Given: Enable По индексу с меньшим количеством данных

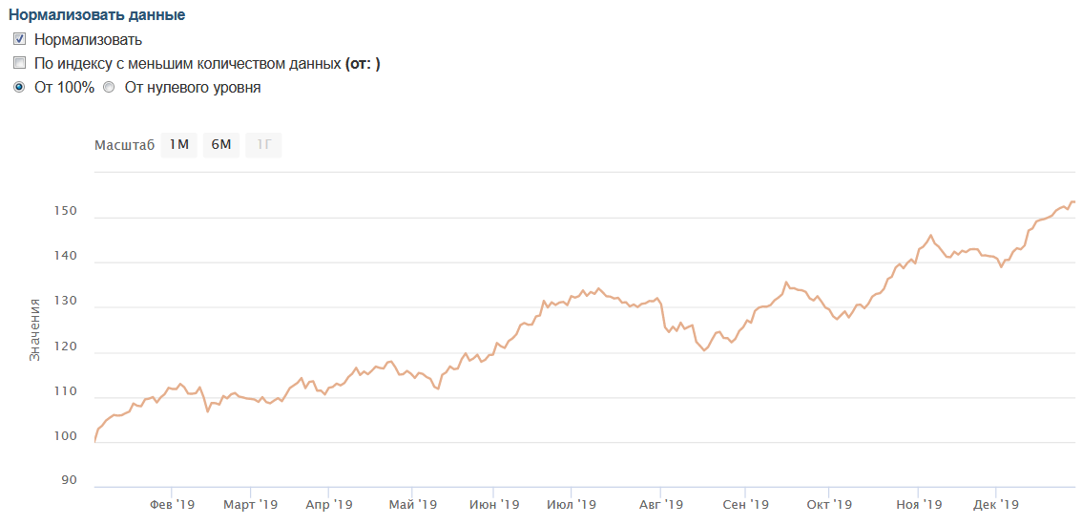Looking at the screenshot, I should point(19,64).
